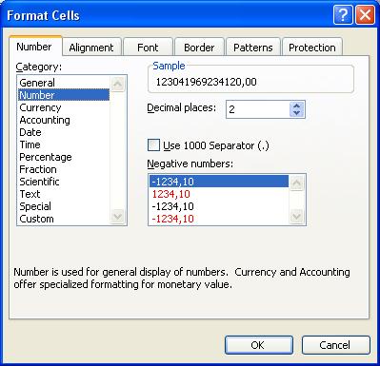Click the Help question mark icon
380x366 pixels.
pyautogui.click(x=343, y=15)
